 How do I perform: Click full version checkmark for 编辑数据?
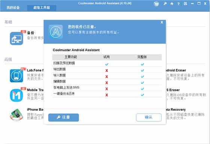click(142, 83)
